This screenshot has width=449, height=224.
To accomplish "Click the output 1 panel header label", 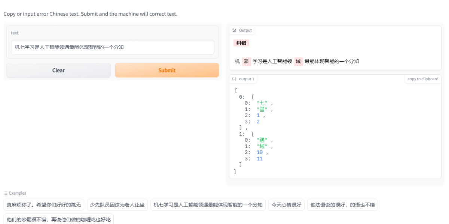I will pyautogui.click(x=247, y=79).
